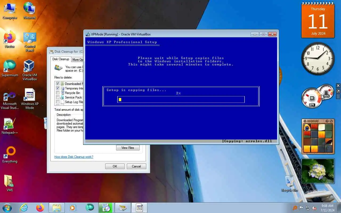This screenshot has width=341, height=213.
Task: Check the Setup Log Files checkbox
Action: point(58,102)
